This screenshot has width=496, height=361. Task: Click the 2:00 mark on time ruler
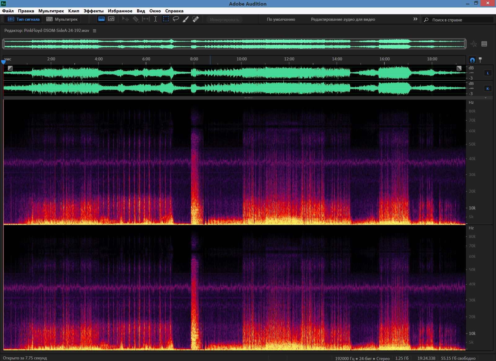click(x=51, y=59)
